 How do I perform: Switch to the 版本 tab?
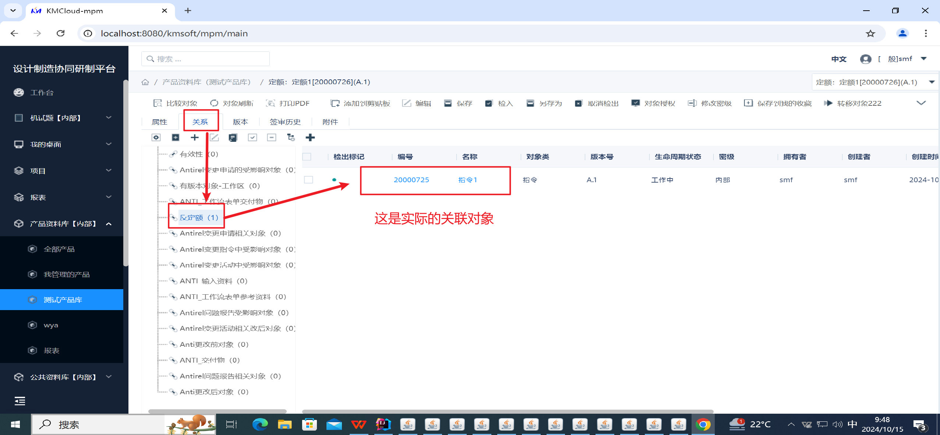[x=241, y=122]
